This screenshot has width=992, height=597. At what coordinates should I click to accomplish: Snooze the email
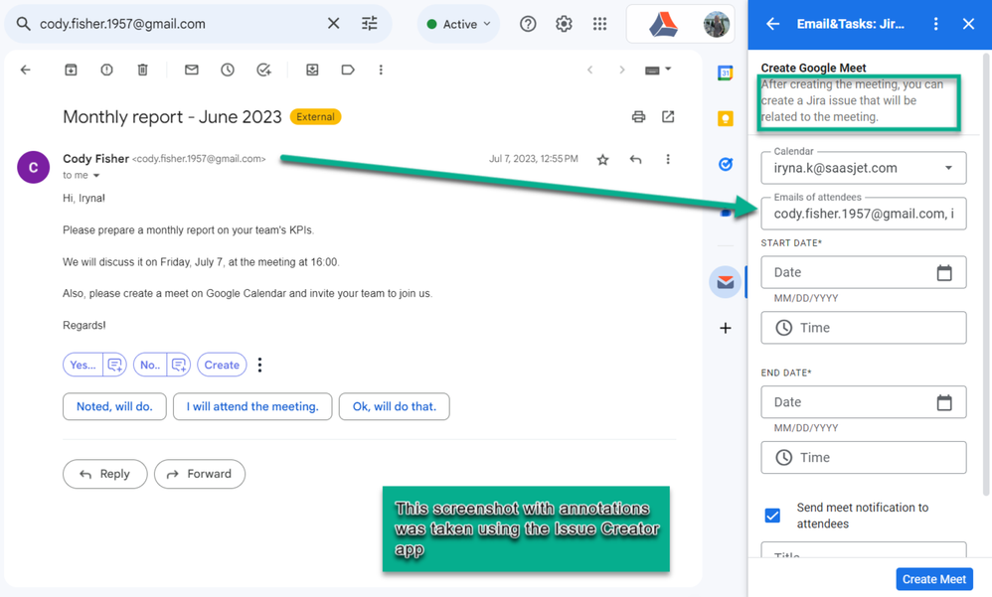pyautogui.click(x=228, y=70)
